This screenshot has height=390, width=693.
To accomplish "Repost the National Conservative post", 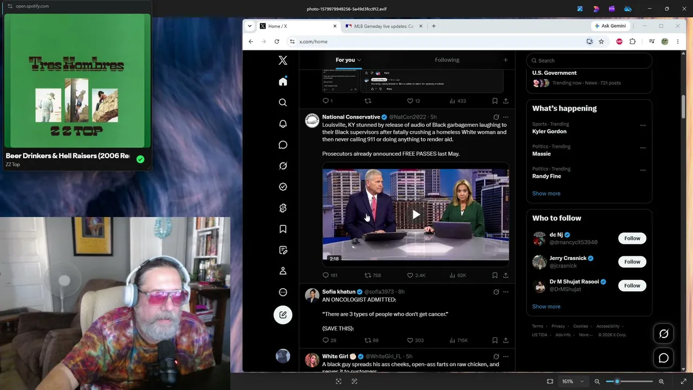I will point(368,275).
